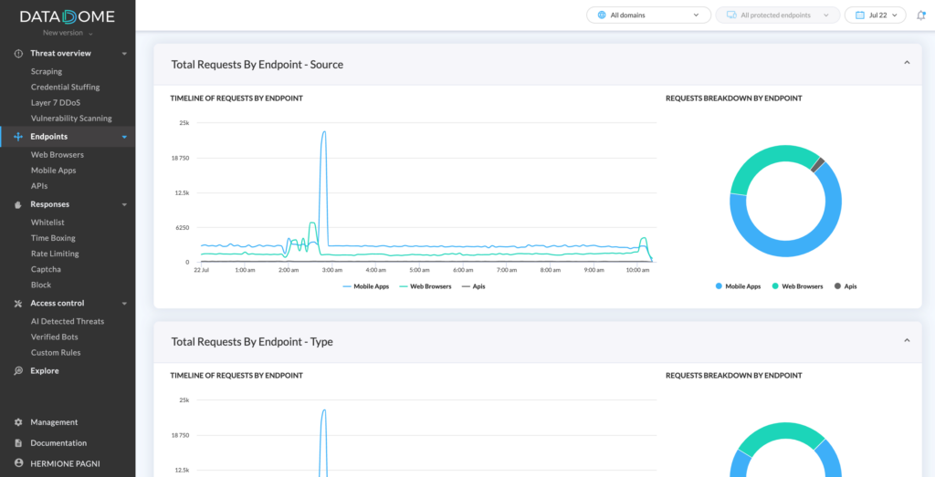Screen dimensions: 935x477
Task: Open the Credential Stuffing menu item
Action: click(x=65, y=88)
